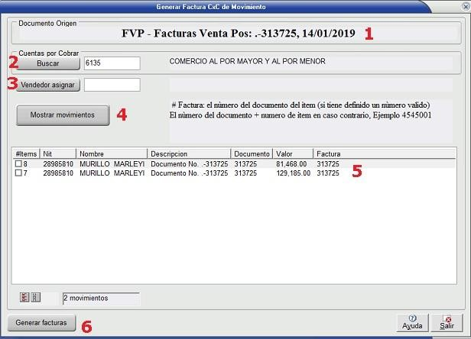Screen dimensions: 471x339
Task: Click the Salir exit button
Action: [x=447, y=322]
